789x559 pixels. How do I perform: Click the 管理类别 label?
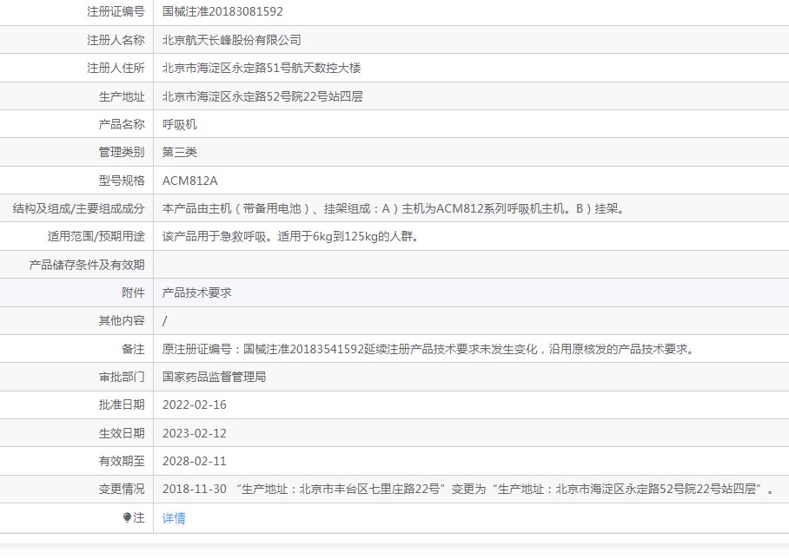click(x=122, y=152)
